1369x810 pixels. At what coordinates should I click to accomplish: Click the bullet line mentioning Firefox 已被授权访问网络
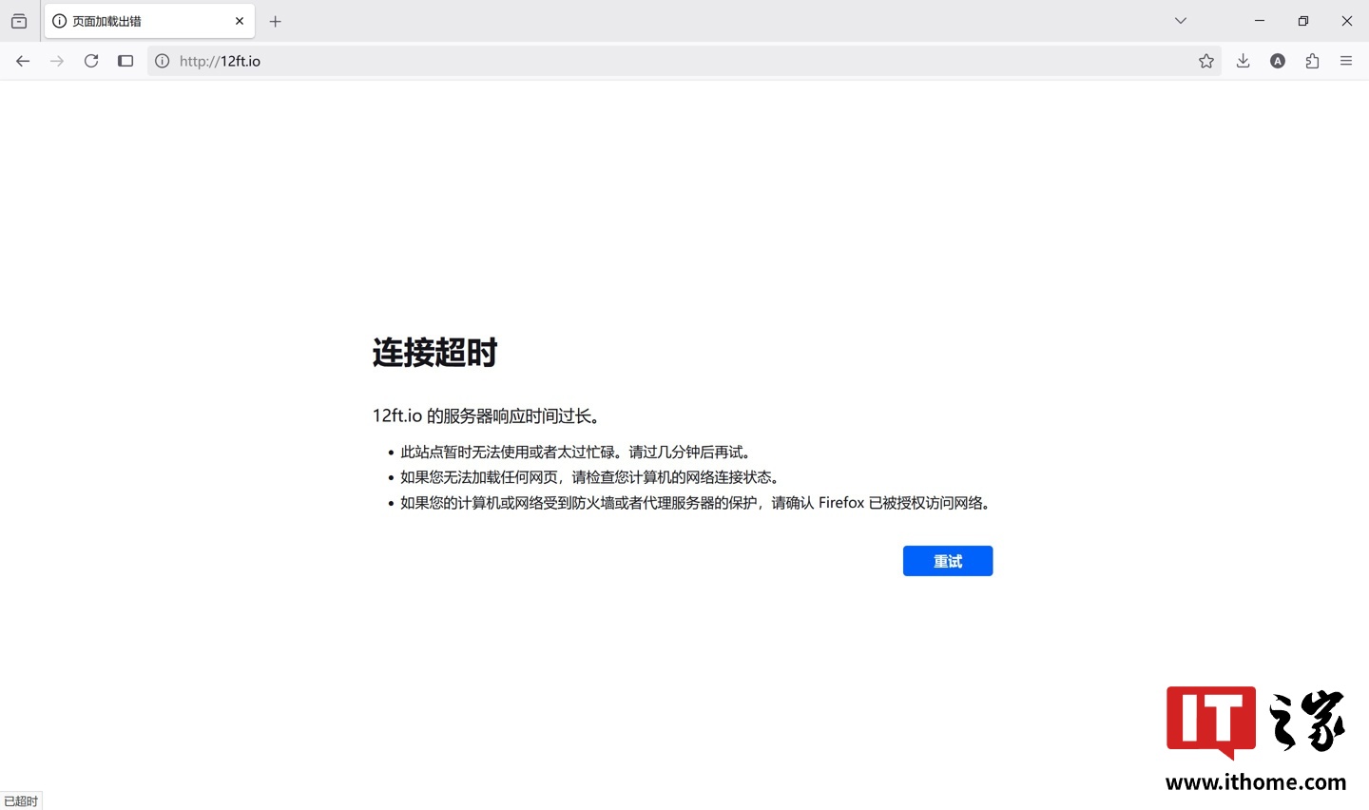click(x=697, y=503)
